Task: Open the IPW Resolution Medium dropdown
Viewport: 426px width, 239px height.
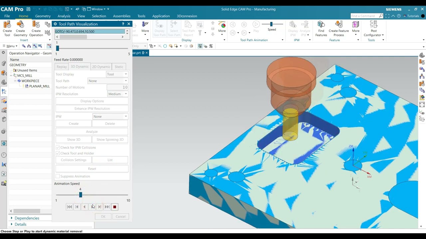Action: (117, 94)
